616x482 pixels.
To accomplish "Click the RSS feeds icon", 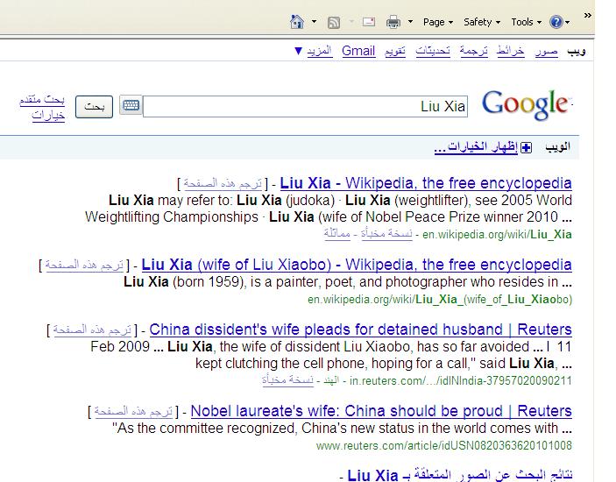I will 334,23.
